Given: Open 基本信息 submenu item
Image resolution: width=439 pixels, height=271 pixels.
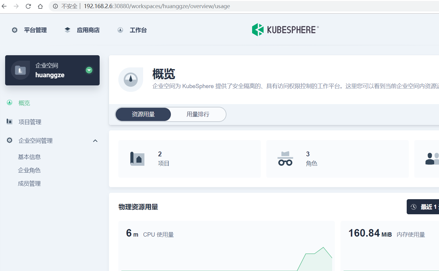Looking at the screenshot, I should (x=29, y=157).
